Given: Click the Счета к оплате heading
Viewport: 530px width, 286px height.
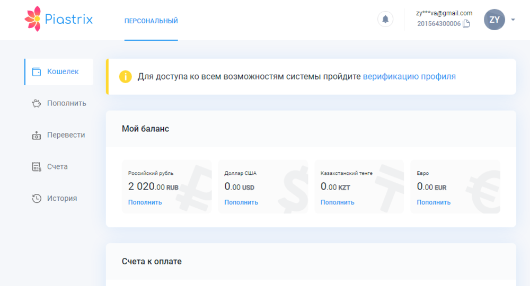Looking at the screenshot, I should point(152,261).
